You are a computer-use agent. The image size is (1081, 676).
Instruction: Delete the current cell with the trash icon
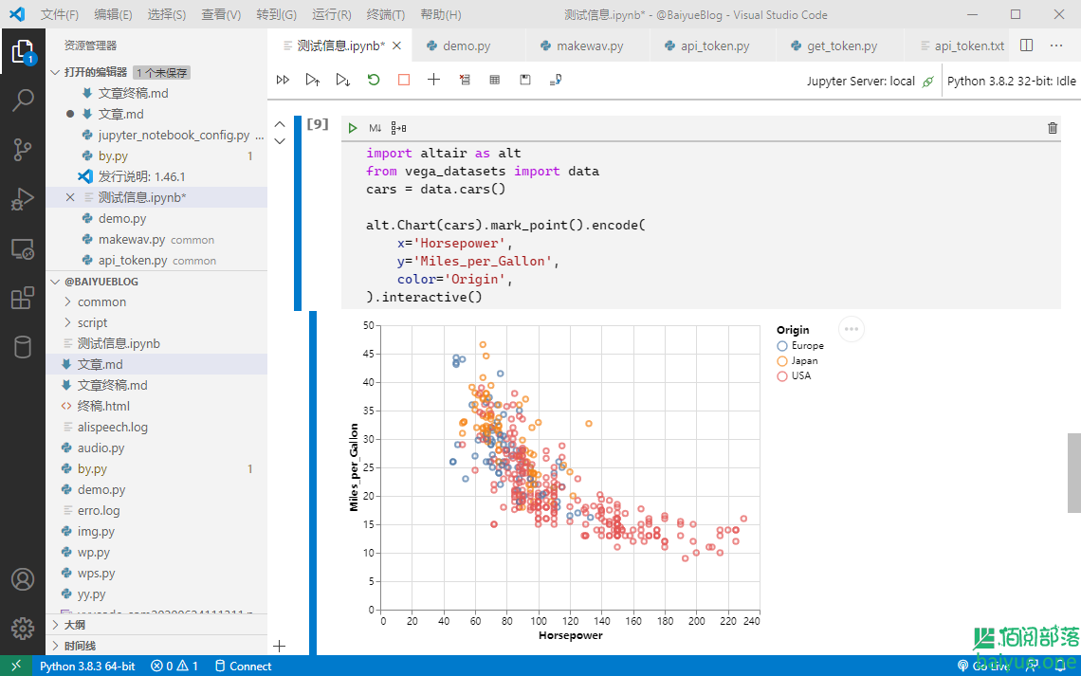point(1052,127)
